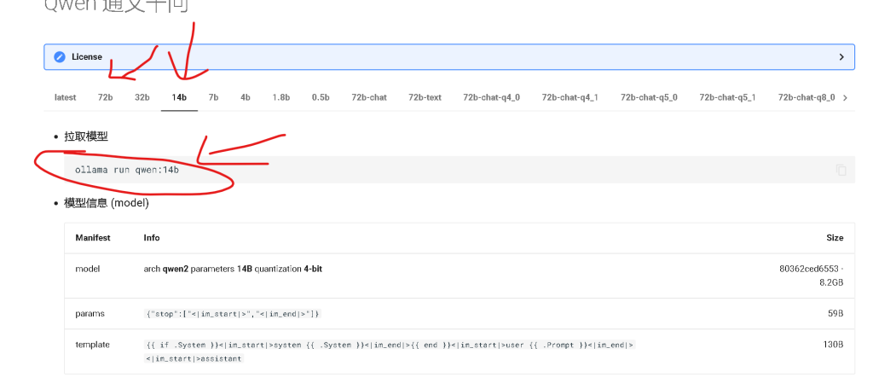This screenshot has height=383, width=873.
Task: Switch to the 72b-chat-q5_0 tab
Action: click(x=649, y=97)
